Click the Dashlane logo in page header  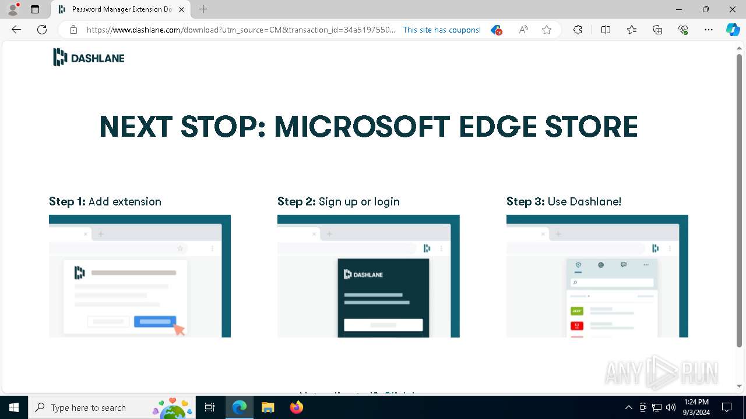[89, 57]
